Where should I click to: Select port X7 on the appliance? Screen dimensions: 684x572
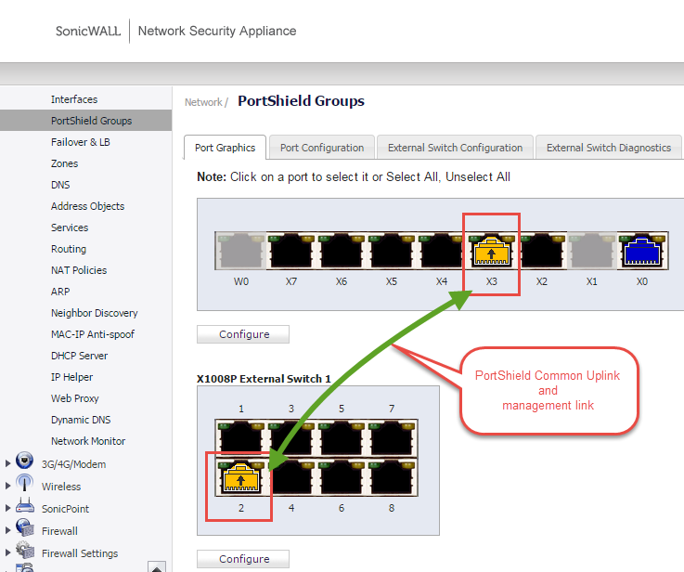[291, 252]
